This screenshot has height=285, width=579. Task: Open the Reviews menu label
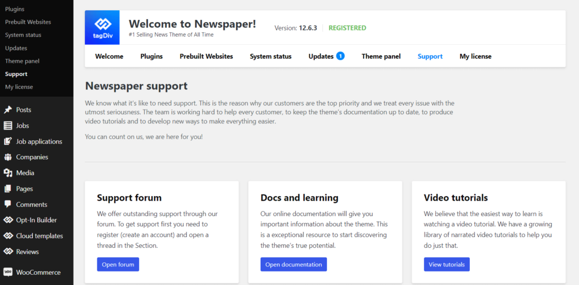pyautogui.click(x=27, y=252)
